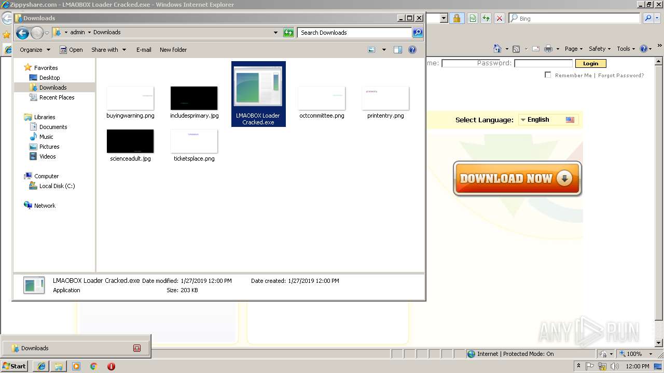
Task: Stop page loading in Internet Explorer
Action: tap(500, 18)
